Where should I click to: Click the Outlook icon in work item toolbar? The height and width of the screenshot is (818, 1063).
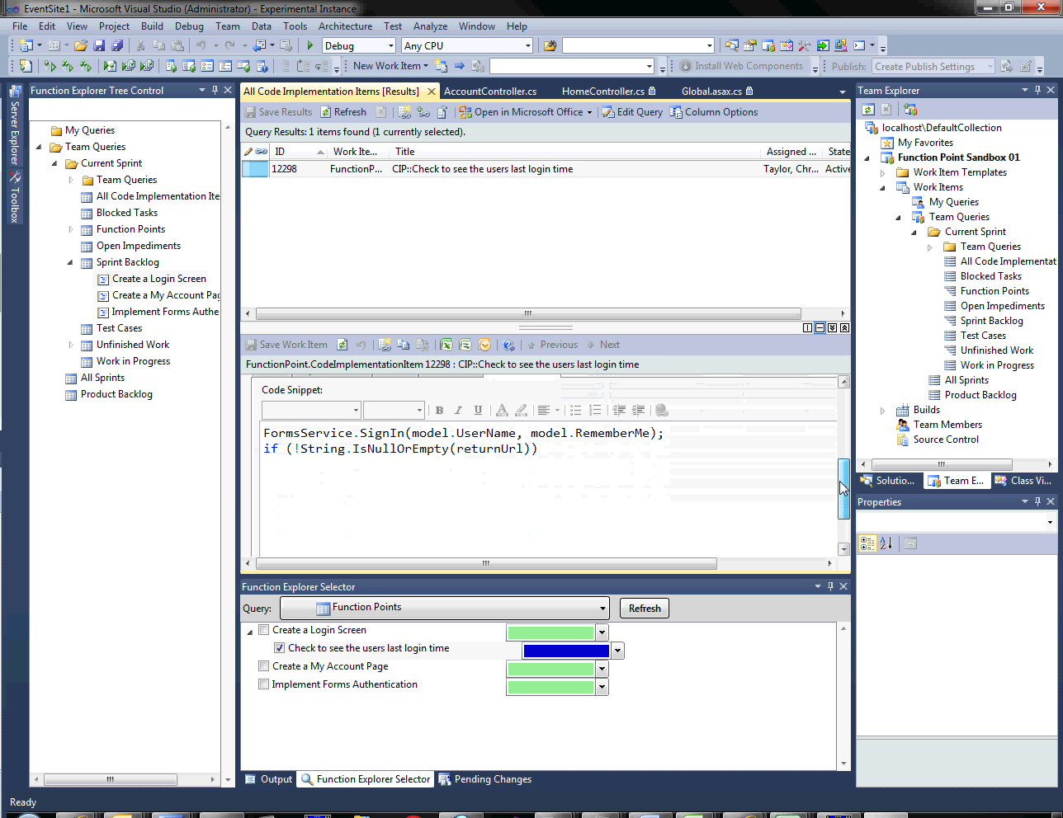point(484,345)
